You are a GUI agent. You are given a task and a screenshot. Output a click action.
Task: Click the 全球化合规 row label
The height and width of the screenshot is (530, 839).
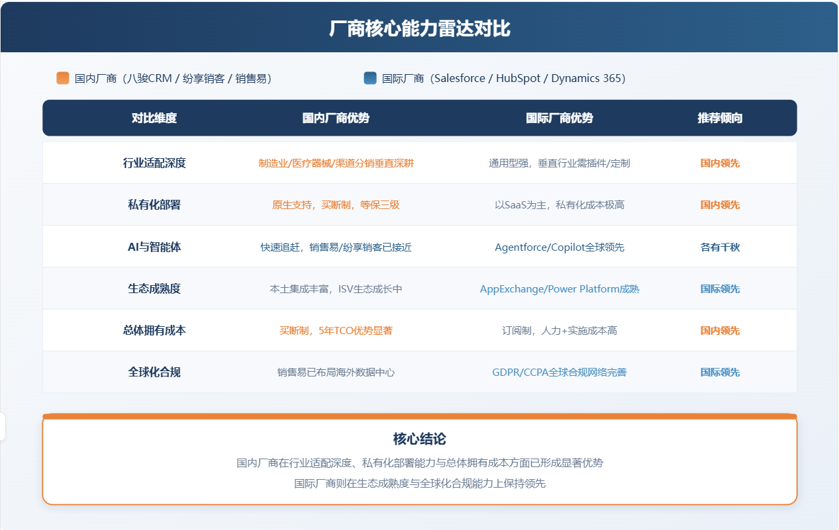tap(154, 373)
